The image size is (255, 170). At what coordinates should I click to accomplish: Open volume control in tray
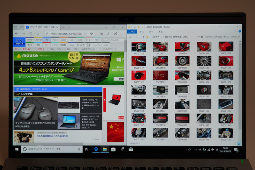point(213,150)
